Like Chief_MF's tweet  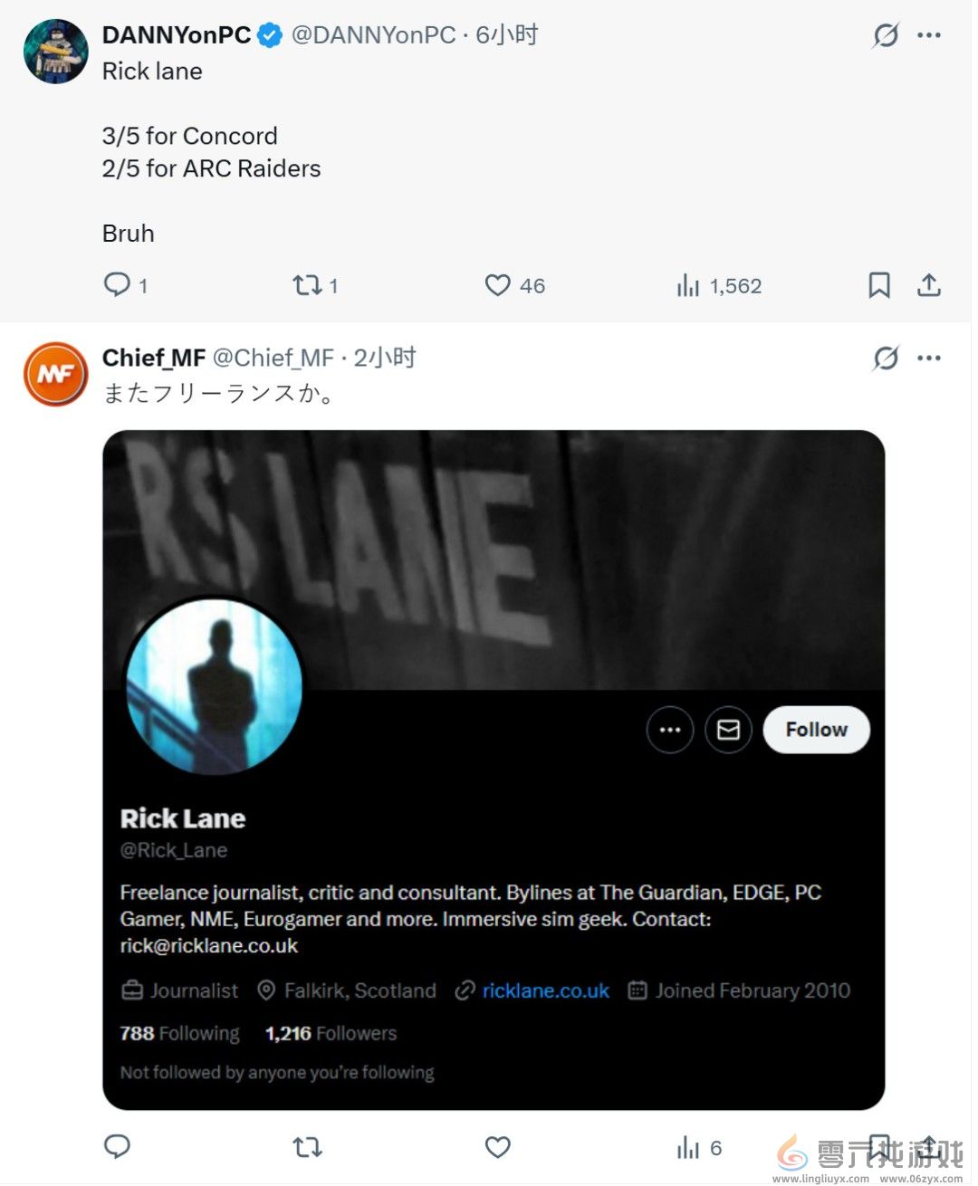click(498, 1147)
